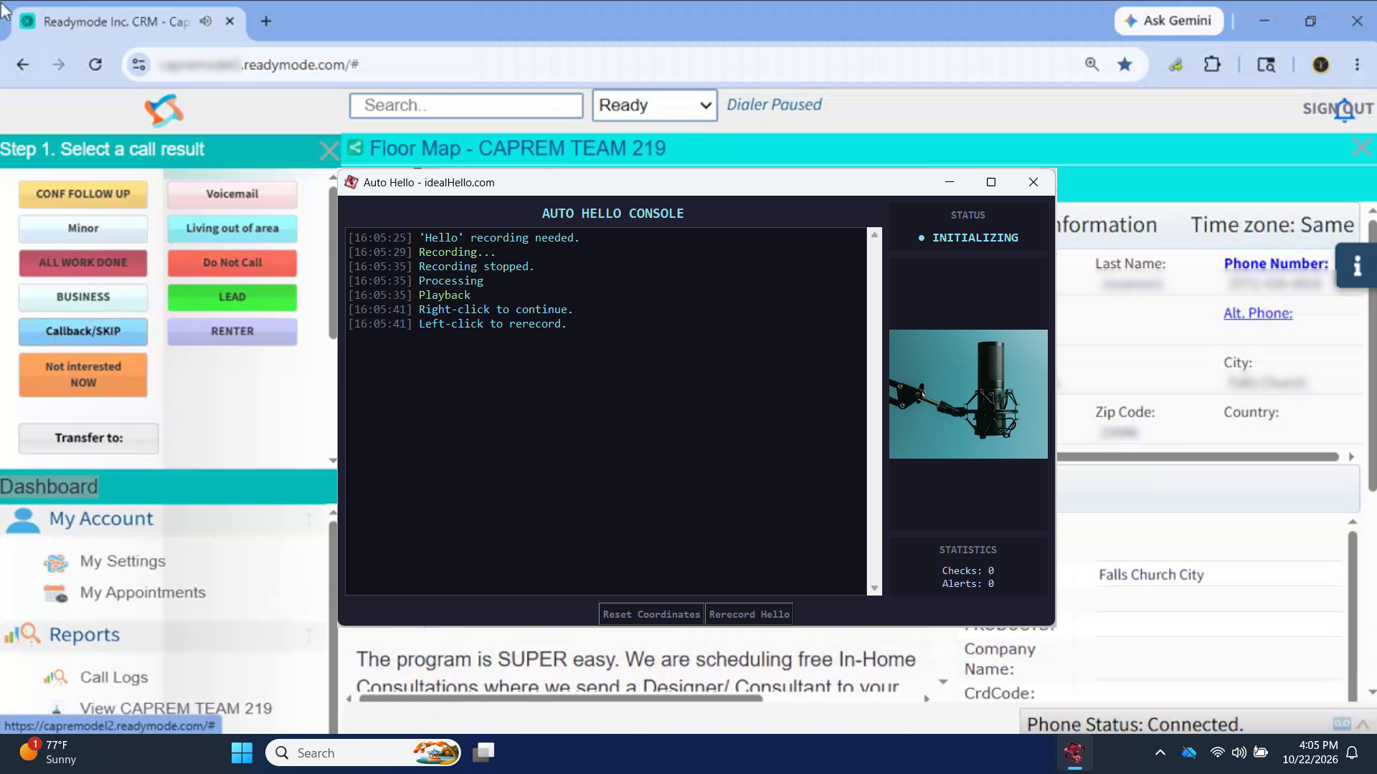Click the microphone image in Auto Hello
1377x774 pixels.
[x=968, y=394]
